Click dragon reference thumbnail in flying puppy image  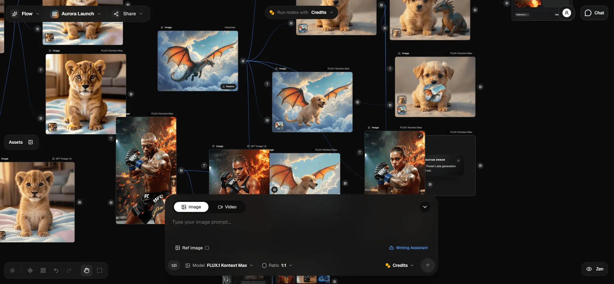pos(279,125)
